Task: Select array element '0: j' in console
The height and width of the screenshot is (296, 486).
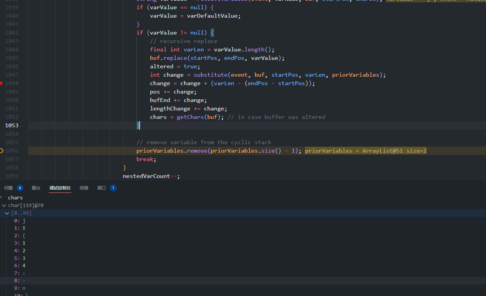Action: click(x=20, y=220)
